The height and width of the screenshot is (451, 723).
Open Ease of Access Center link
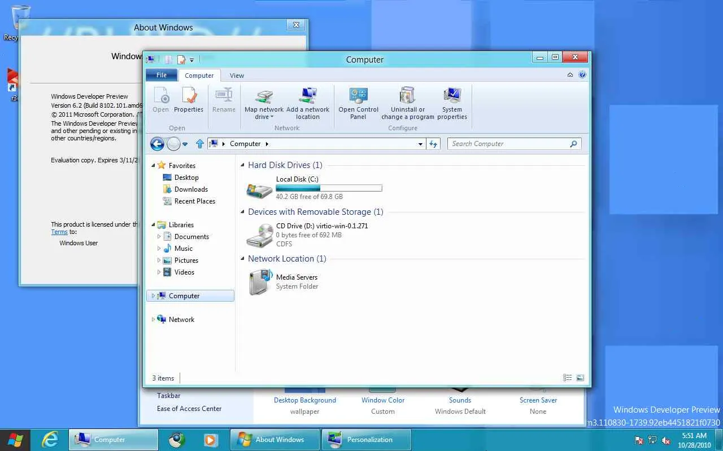point(189,409)
